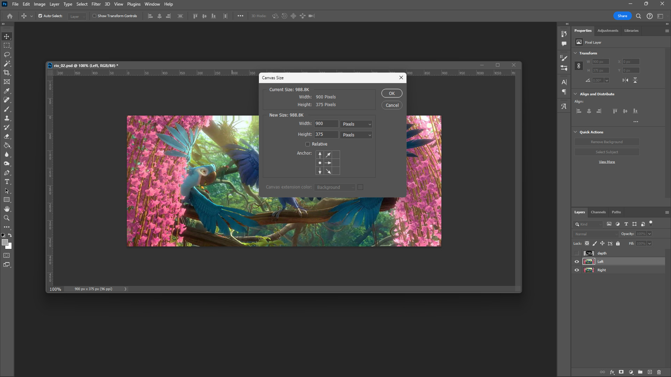Viewport: 671px width, 377px height.
Task: Open the Height units Pixels dropdown
Action: pos(356,135)
